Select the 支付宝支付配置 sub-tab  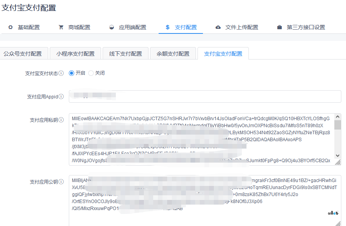tap(223, 54)
